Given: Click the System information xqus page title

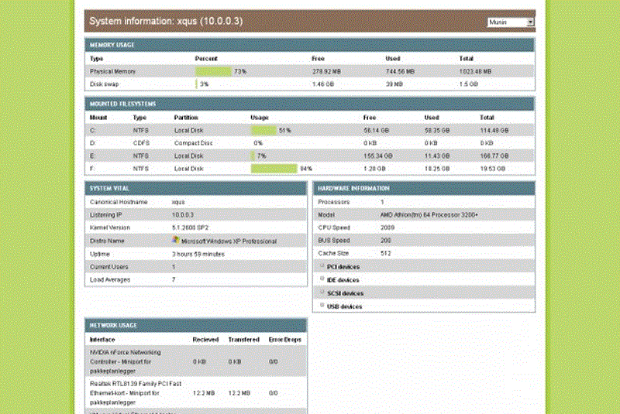Looking at the screenshot, I should [x=167, y=21].
